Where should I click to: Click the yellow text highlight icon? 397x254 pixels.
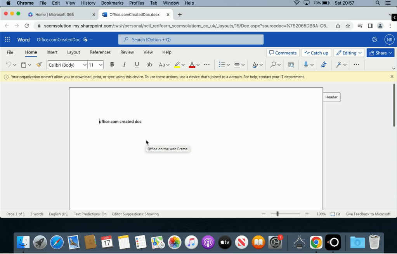(177, 65)
